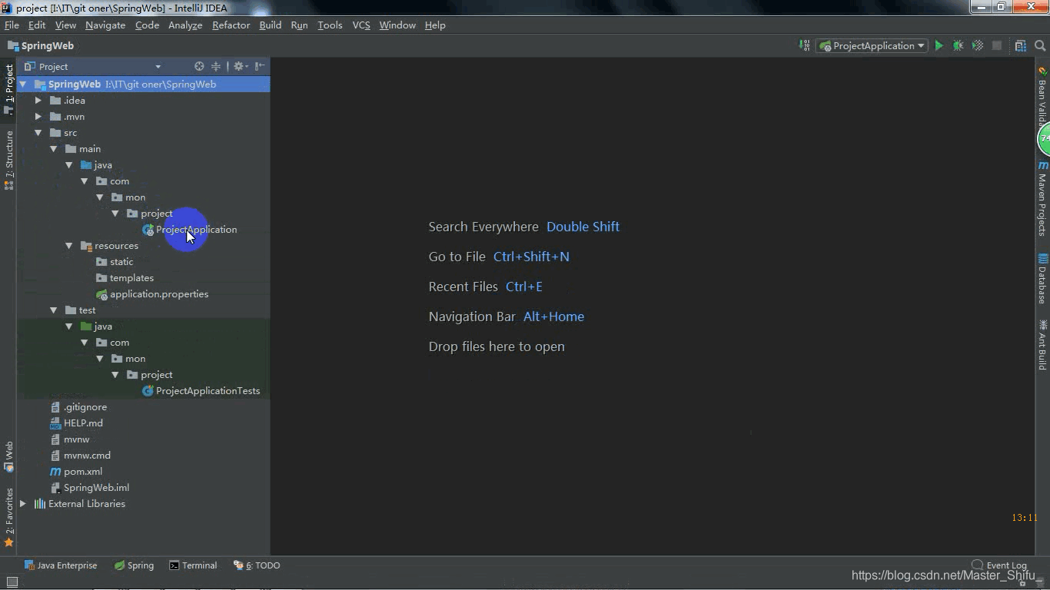The image size is (1050, 590).
Task: Expand the .idea folder arrow
Action: coord(38,101)
